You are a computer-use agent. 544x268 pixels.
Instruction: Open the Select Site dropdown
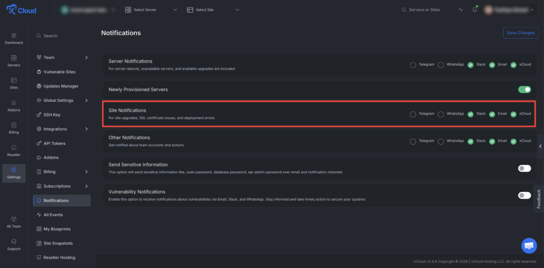click(x=214, y=10)
